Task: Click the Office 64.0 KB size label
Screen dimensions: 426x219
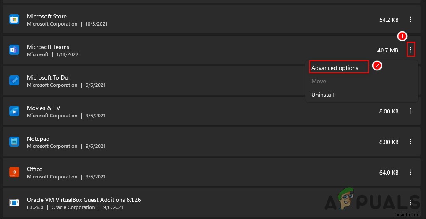Action: [x=388, y=173]
